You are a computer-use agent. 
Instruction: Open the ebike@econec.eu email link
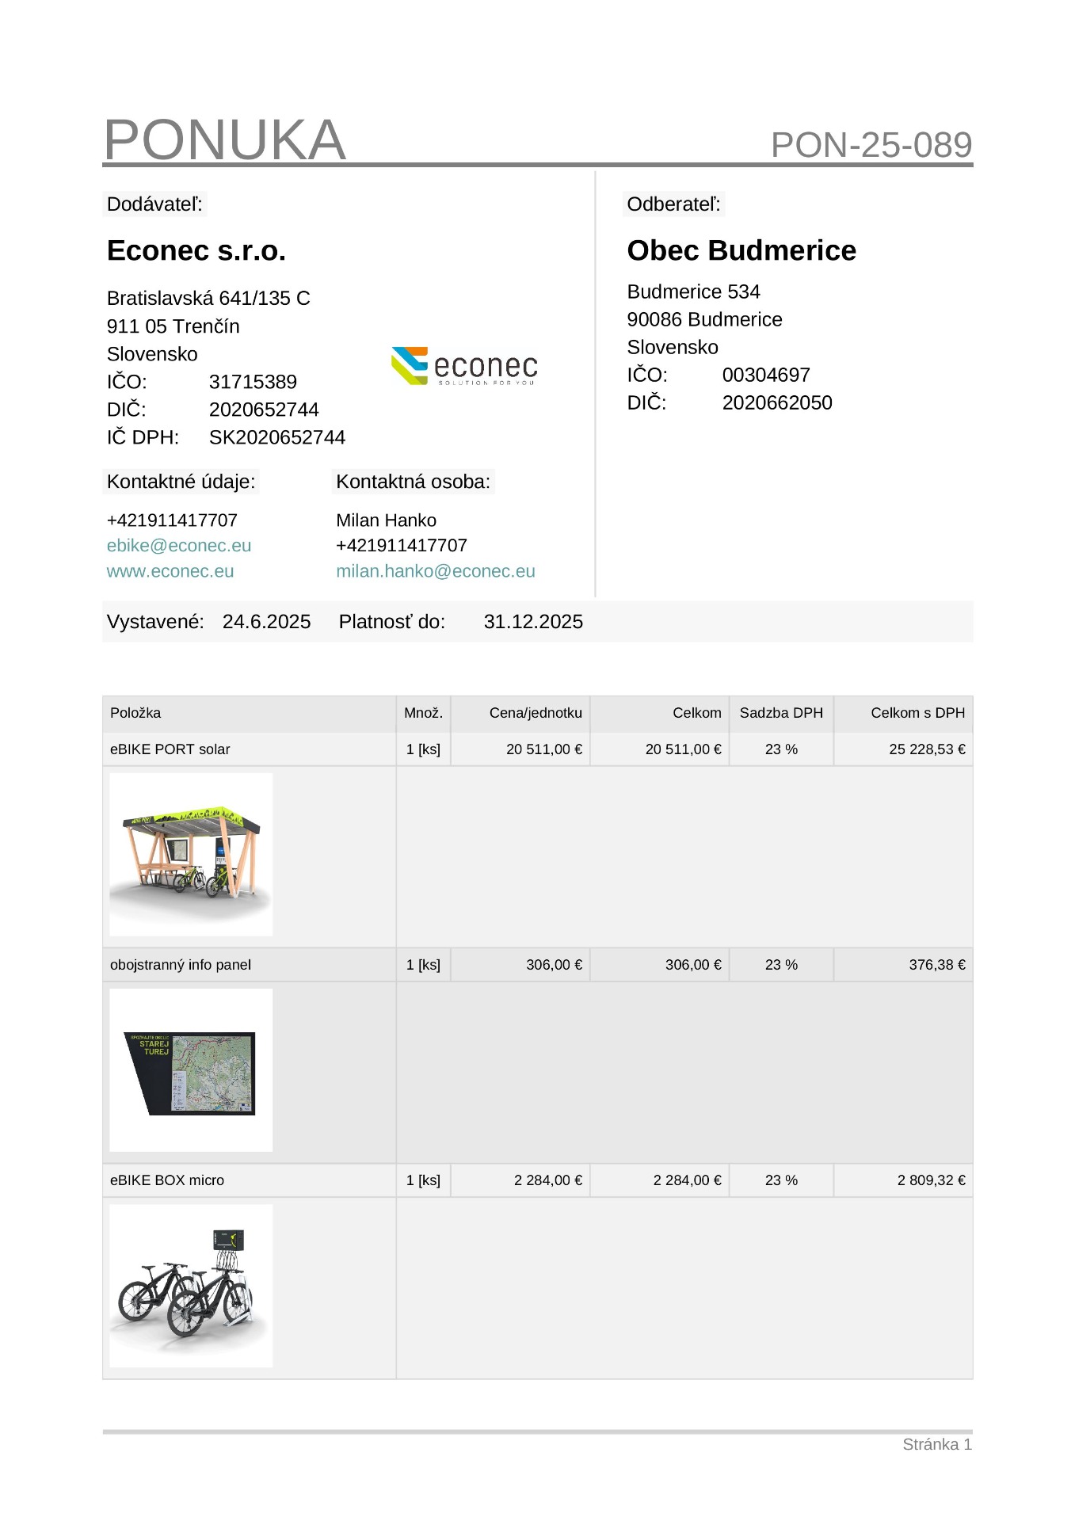tap(178, 546)
